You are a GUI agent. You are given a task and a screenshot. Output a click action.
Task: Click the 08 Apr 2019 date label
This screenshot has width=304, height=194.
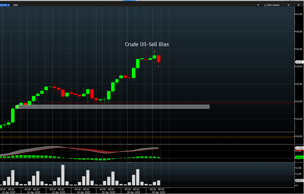(134, 192)
